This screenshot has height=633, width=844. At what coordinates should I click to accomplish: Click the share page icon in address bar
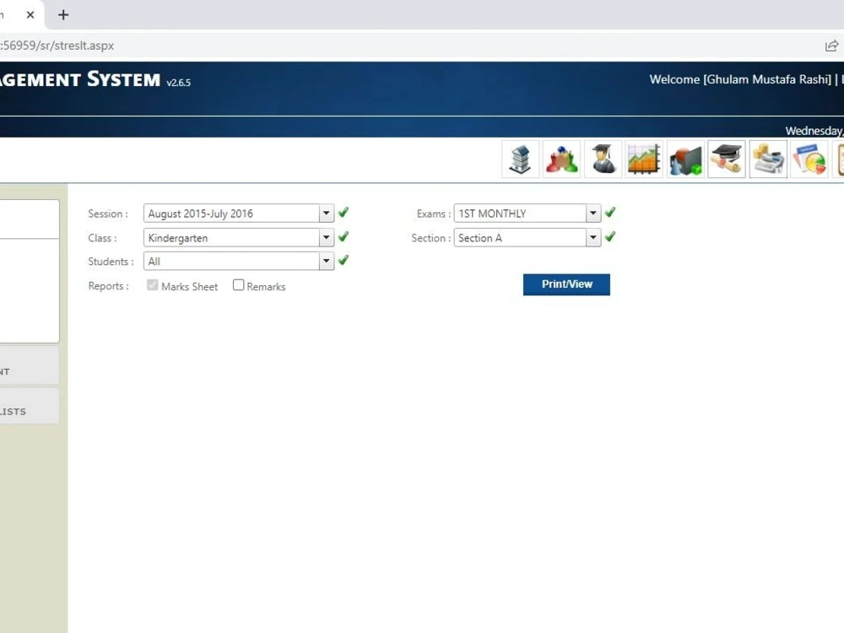(831, 46)
